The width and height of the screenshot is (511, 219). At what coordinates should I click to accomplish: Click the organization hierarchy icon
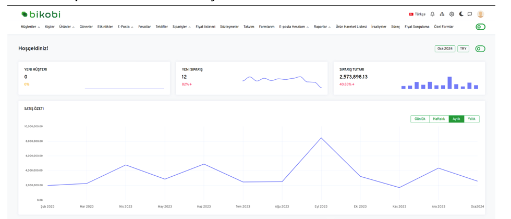pyautogui.click(x=442, y=14)
